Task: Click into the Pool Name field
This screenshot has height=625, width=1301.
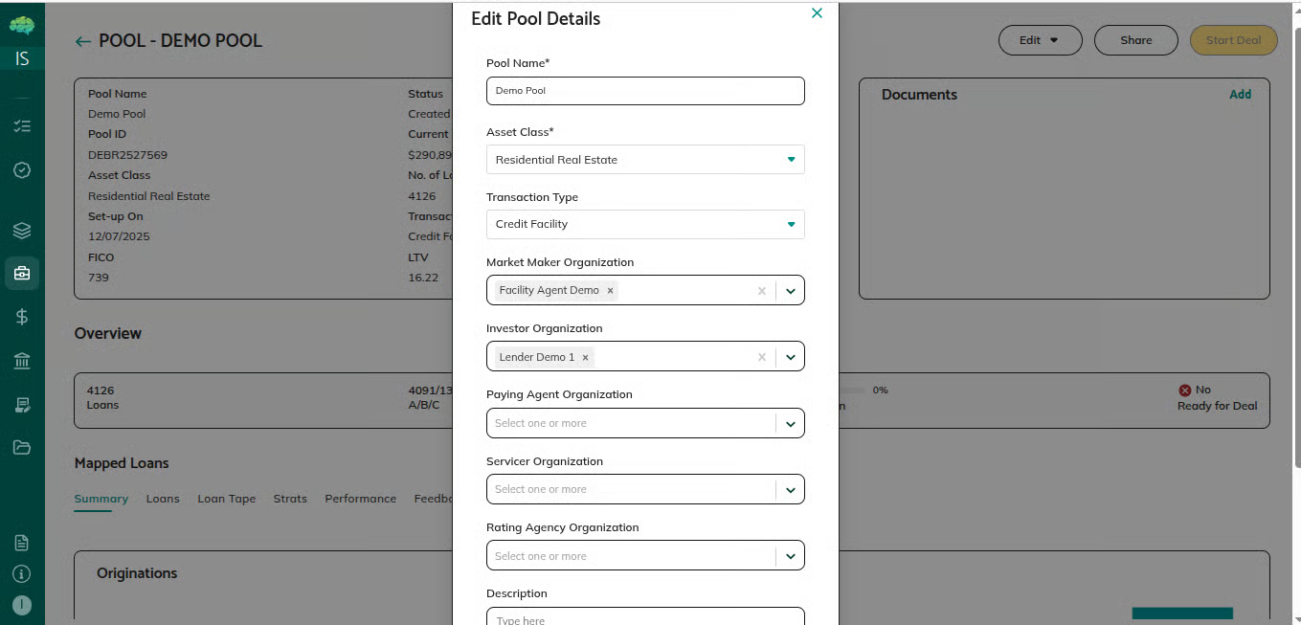Action: pos(645,91)
